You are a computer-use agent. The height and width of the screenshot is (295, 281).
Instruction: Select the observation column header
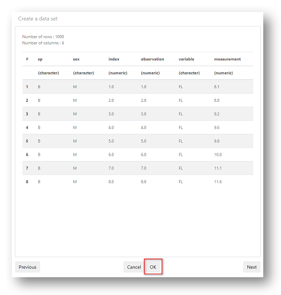click(153, 59)
